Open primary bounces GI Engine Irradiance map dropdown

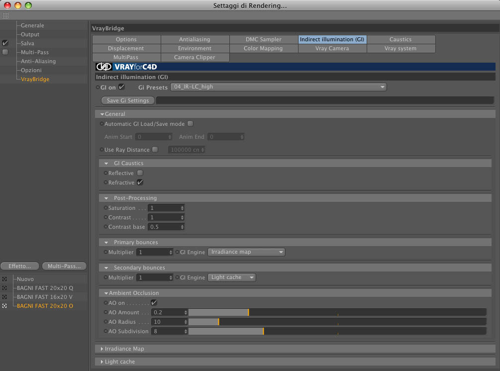246,252
